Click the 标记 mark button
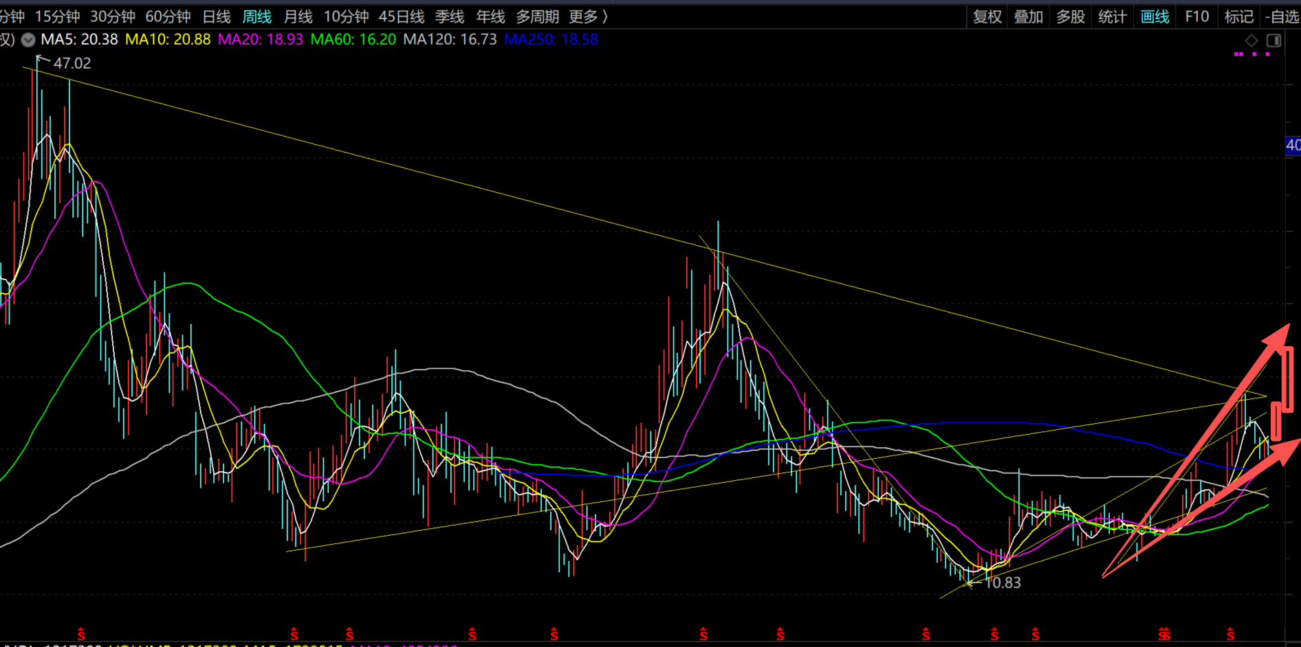Image resolution: width=1301 pixels, height=647 pixels. click(1238, 16)
